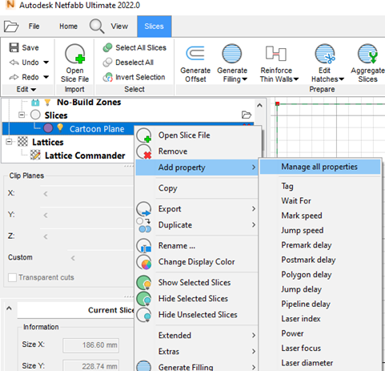Add Mark speed property

pyautogui.click(x=302, y=216)
